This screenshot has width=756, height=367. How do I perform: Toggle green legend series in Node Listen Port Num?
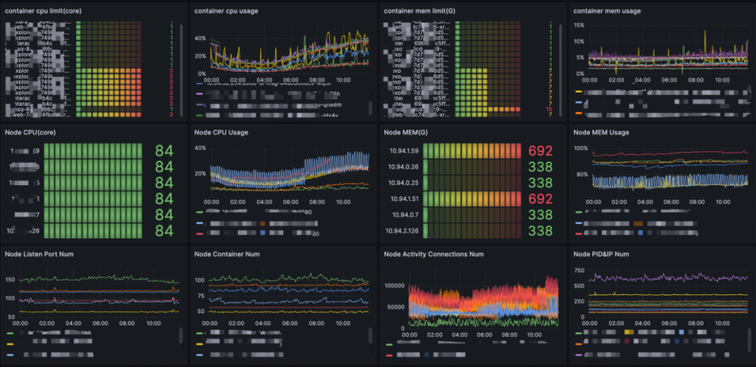[x=10, y=333]
